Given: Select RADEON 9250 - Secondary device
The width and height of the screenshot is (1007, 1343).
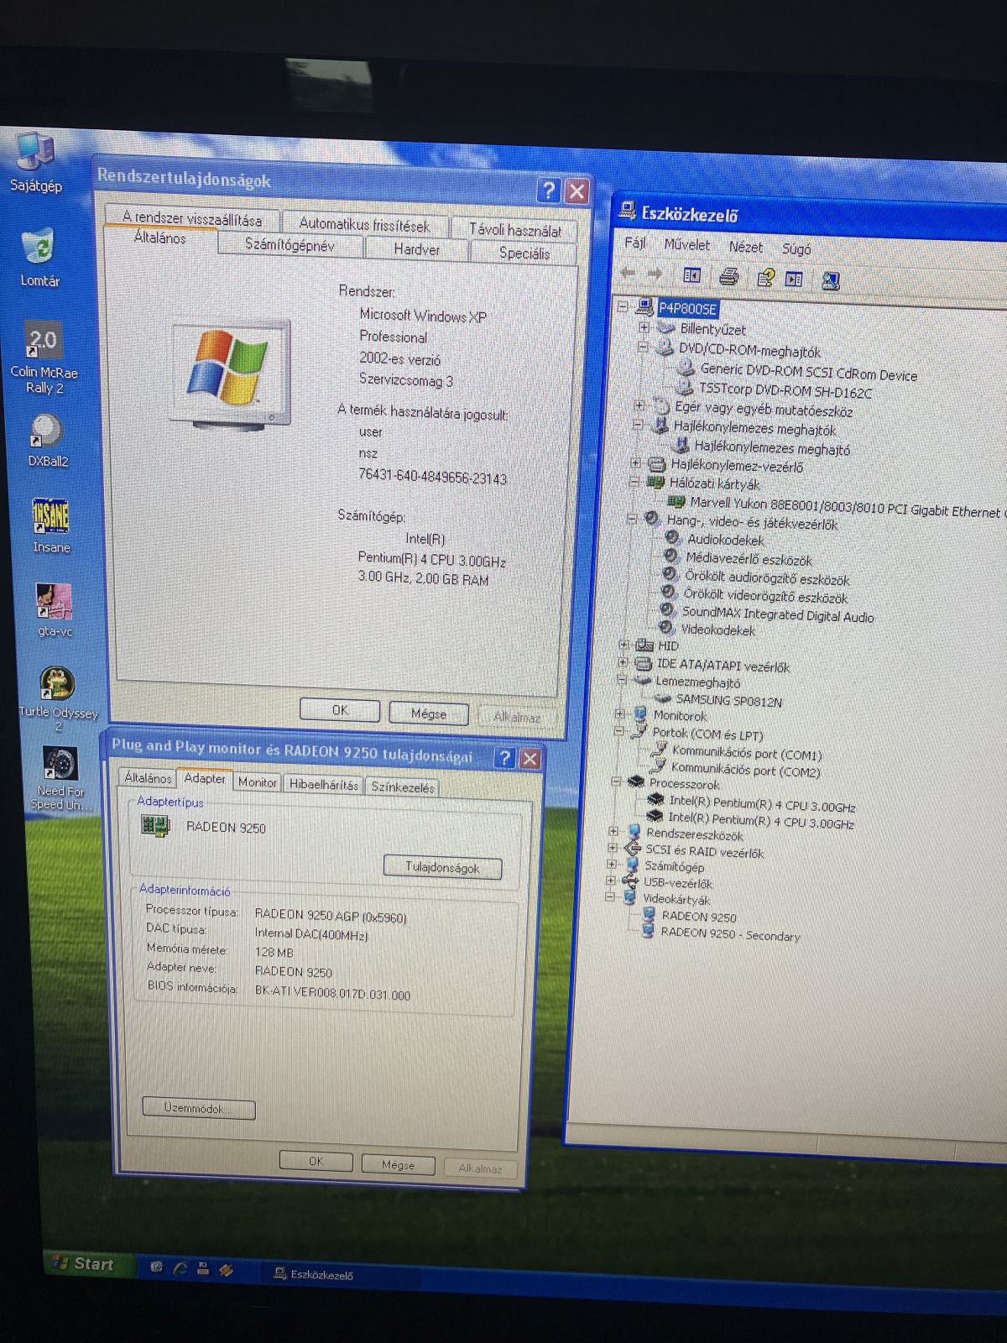Looking at the screenshot, I should tap(730, 934).
